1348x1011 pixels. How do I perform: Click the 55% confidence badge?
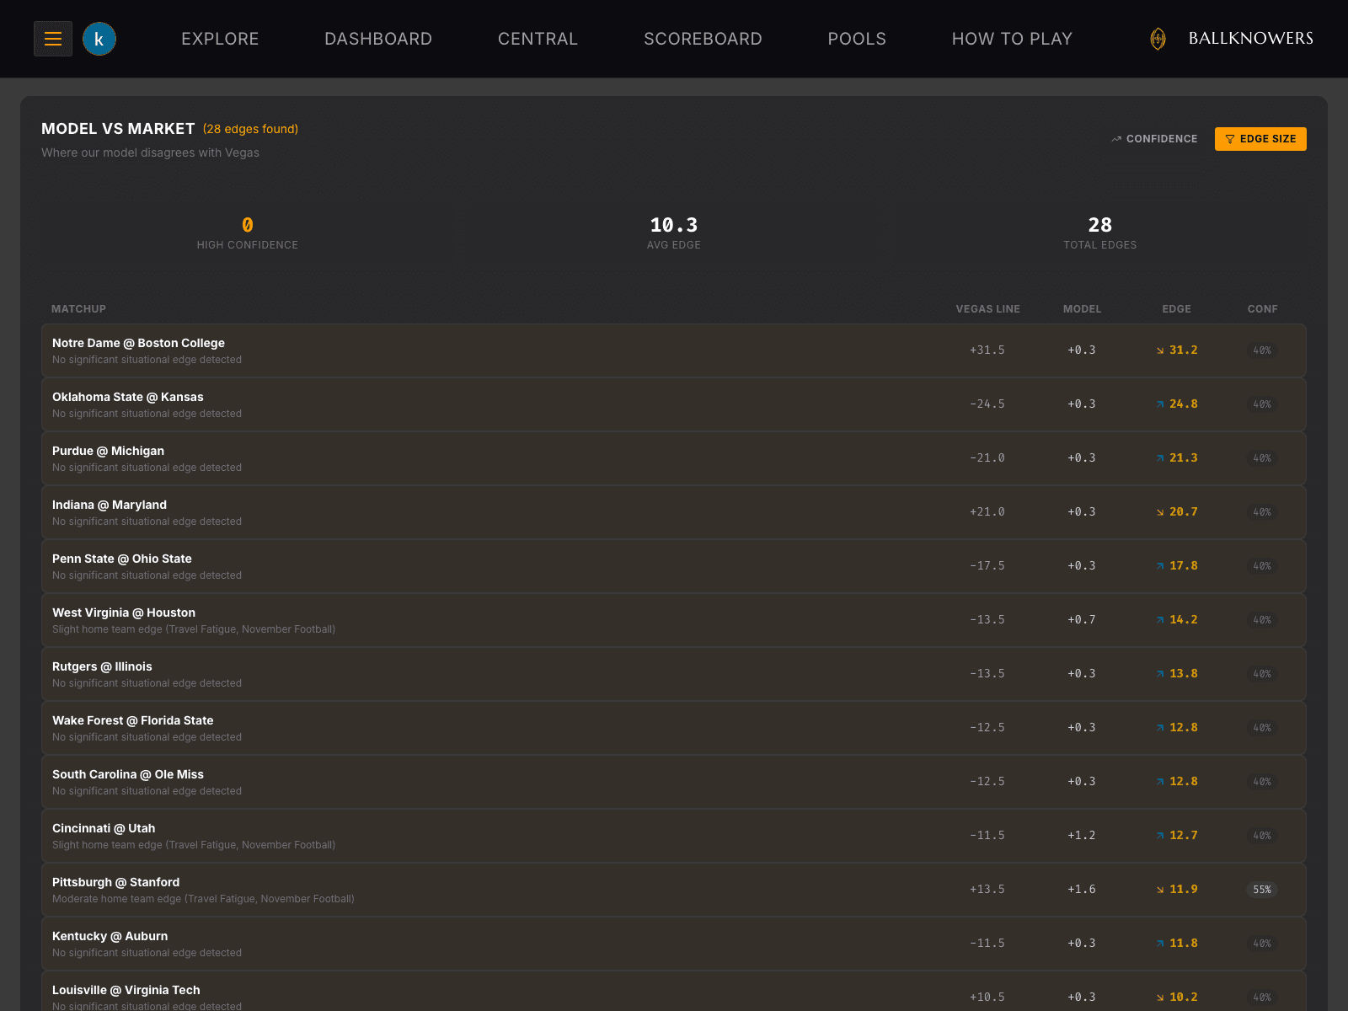1262,890
